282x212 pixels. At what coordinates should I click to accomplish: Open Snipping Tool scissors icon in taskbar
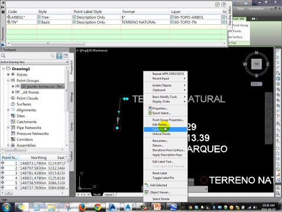[x=67, y=207]
